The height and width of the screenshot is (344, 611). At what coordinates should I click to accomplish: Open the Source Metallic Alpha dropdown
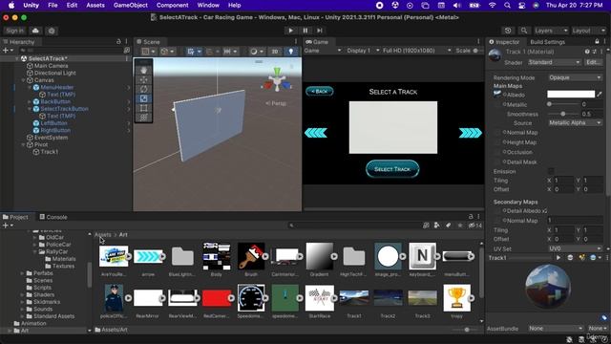point(575,123)
